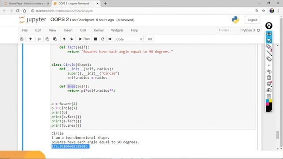This screenshot has height=159, width=283.
Task: Select the line drawing tool
Action: click(x=269, y=53)
